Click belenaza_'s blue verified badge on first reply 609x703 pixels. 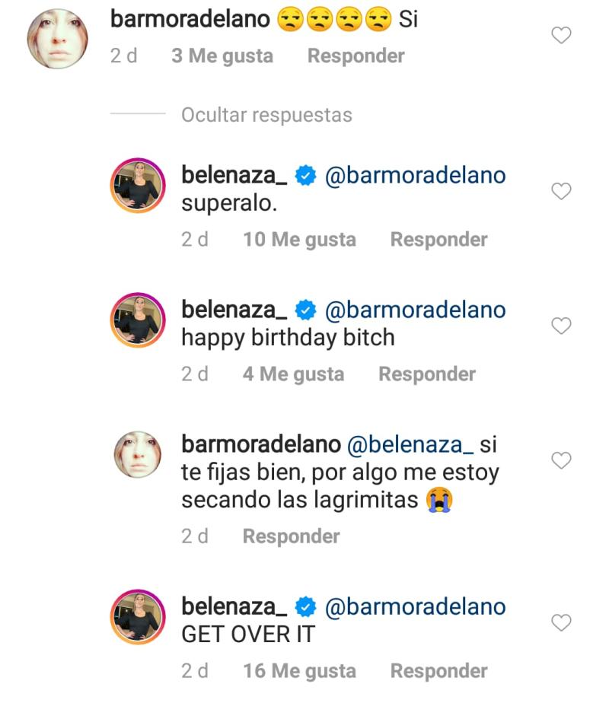tap(304, 175)
